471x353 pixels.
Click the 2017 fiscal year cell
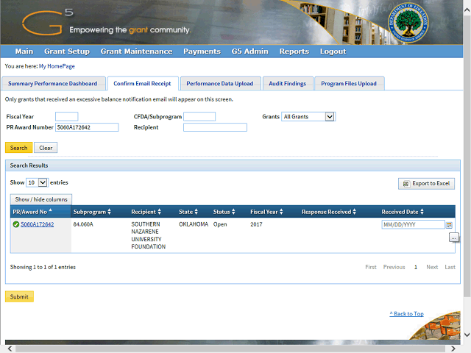256,224
